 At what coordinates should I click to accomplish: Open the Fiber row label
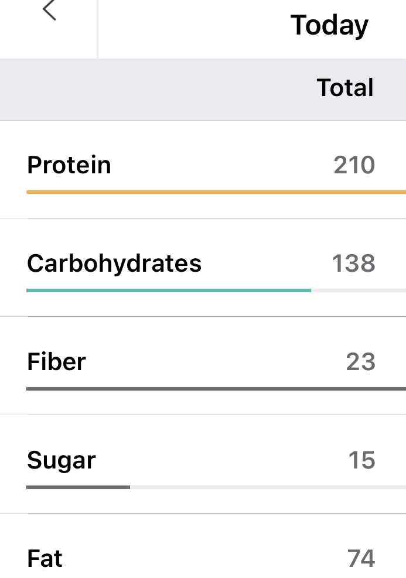click(56, 362)
